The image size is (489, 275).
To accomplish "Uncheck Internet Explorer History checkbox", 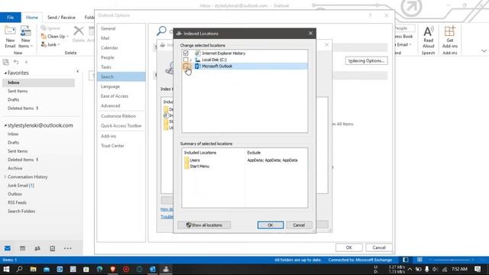I will click(x=186, y=53).
